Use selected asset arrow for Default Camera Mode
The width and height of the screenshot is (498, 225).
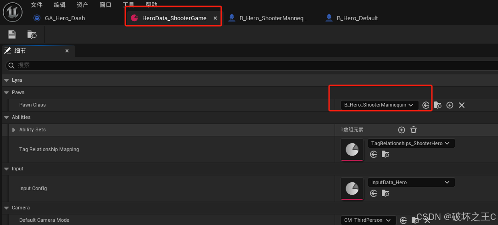click(x=403, y=220)
